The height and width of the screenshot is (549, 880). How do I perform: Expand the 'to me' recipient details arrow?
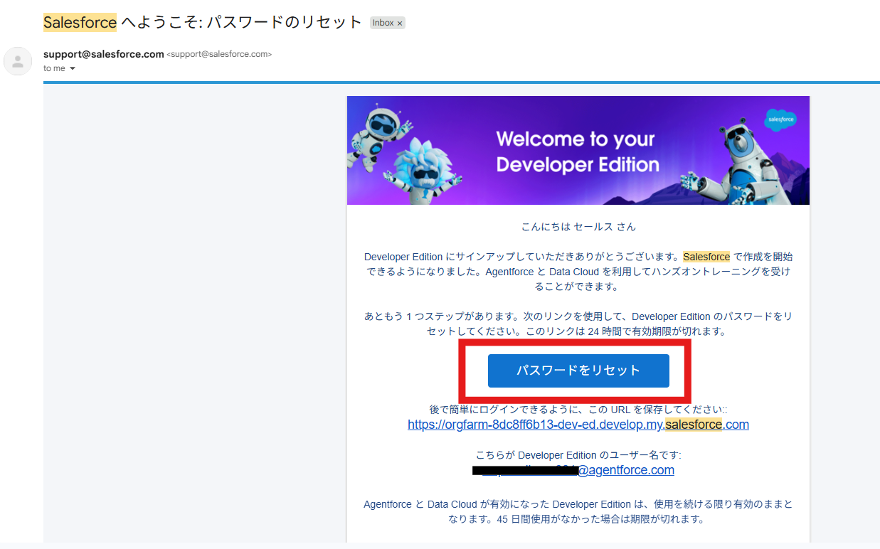72,69
